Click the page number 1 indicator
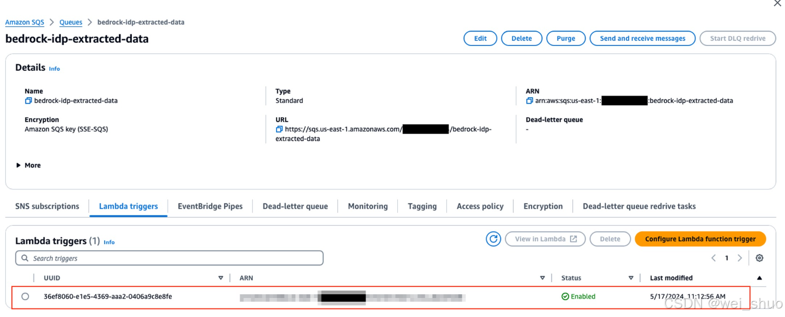Screen dimensions: 785x317 coord(727,258)
